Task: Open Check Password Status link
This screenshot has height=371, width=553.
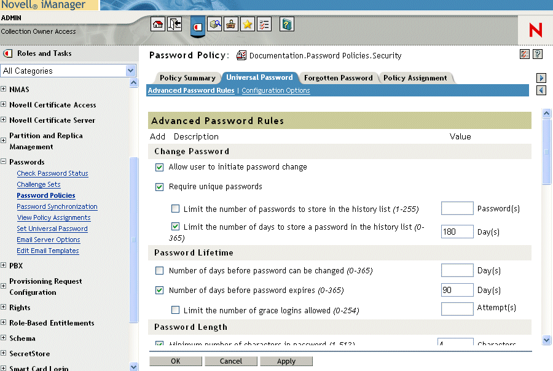Action: click(53, 173)
